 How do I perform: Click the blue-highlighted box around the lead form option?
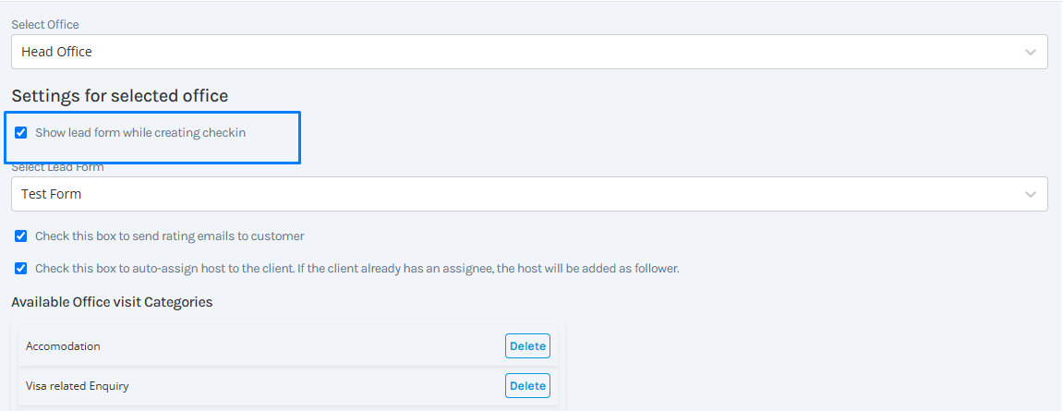click(152, 138)
